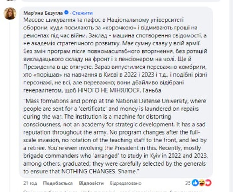233x192 pixels.
Task: Click the Ukrainian text of the comment
Action: coord(113,50)
